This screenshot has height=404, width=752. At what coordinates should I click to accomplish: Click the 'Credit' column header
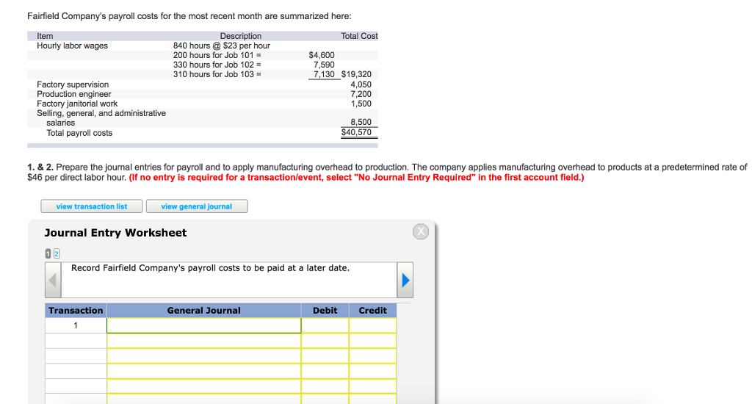click(x=372, y=311)
